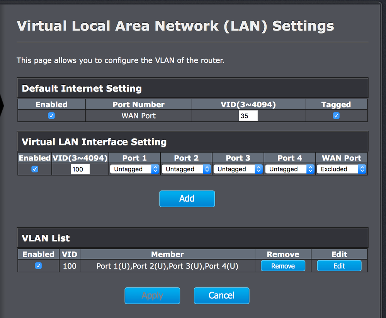
Task: Open the WAN Port Excluded dropdown
Action: coord(341,169)
